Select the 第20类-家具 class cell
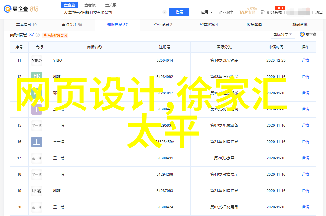 224,158
